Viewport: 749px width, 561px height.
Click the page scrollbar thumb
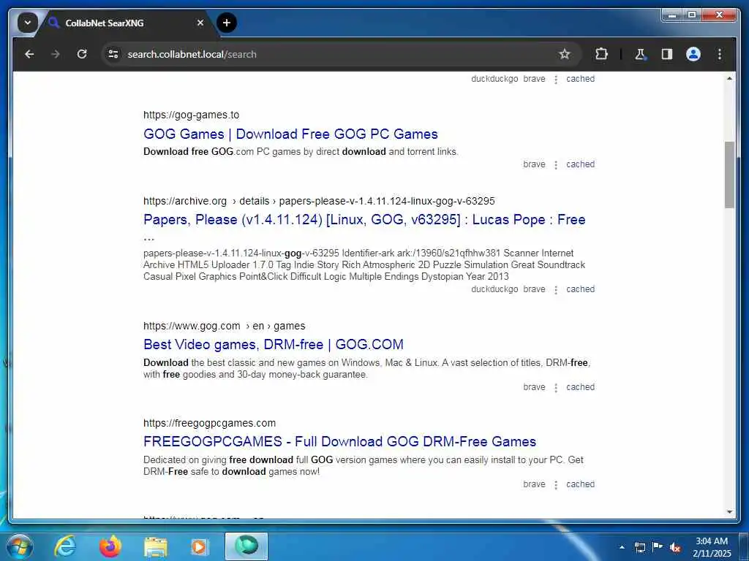(x=729, y=175)
